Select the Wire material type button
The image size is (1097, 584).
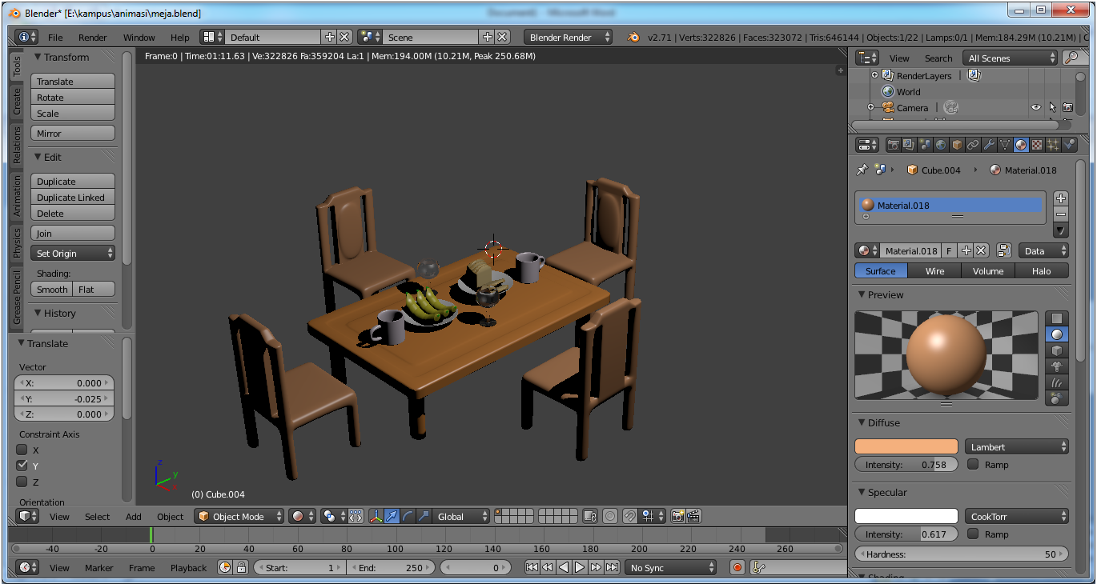click(935, 271)
